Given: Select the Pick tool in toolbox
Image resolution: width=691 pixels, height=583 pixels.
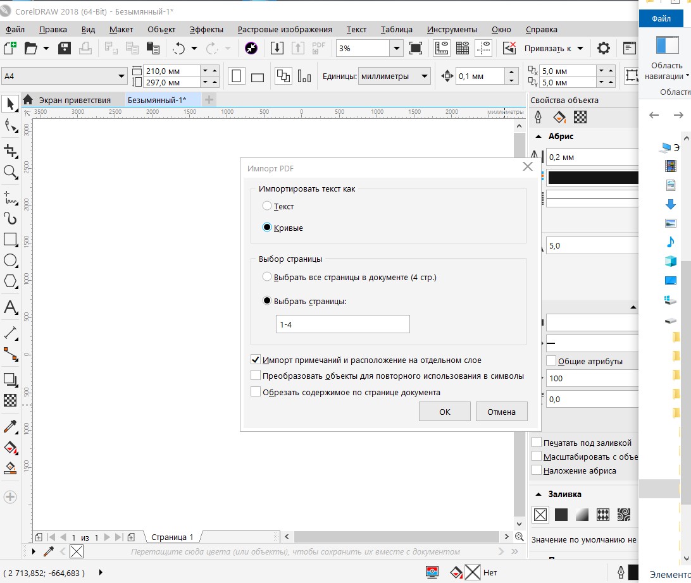Looking at the screenshot, I should (10, 103).
